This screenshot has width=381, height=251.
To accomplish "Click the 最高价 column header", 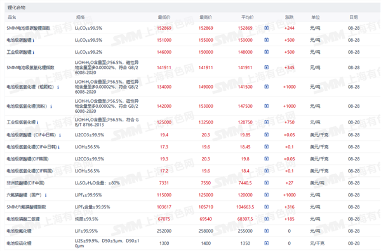I will point(206,17).
